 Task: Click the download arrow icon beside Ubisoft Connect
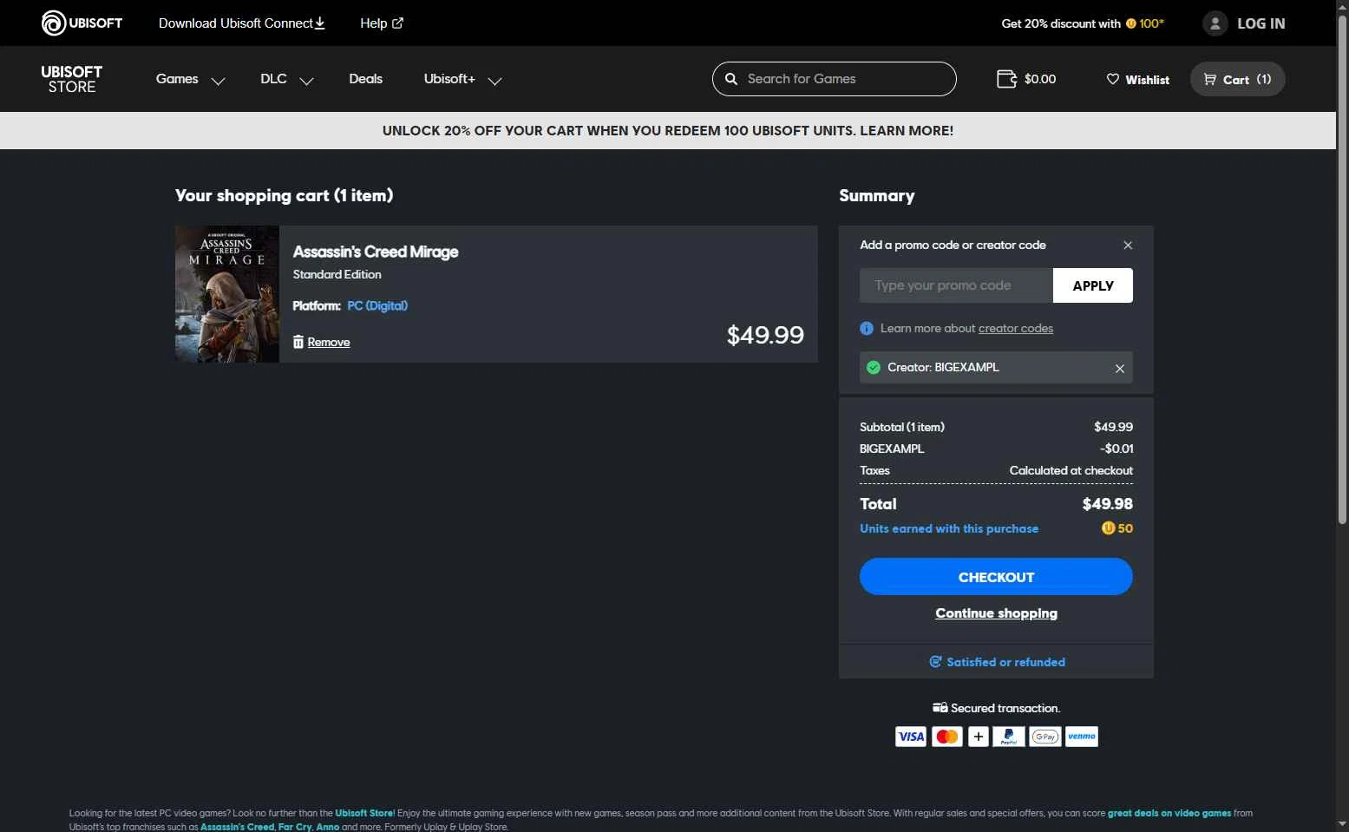coord(319,23)
